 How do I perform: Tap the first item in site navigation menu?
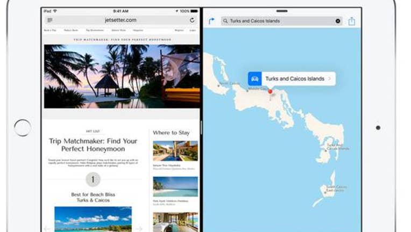[x=50, y=30]
